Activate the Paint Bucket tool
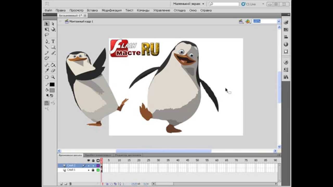 point(53,65)
